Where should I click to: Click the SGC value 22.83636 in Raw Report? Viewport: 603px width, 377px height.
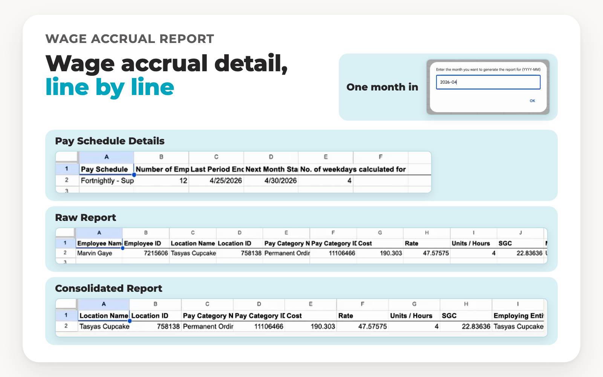coord(520,253)
